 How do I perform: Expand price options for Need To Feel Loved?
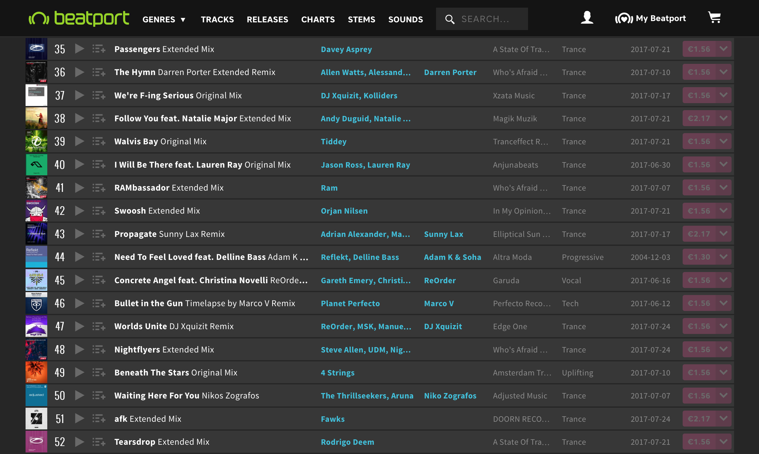point(724,257)
